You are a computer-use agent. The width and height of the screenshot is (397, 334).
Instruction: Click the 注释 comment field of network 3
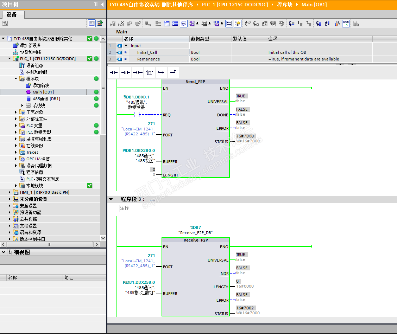pyautogui.click(x=217, y=208)
